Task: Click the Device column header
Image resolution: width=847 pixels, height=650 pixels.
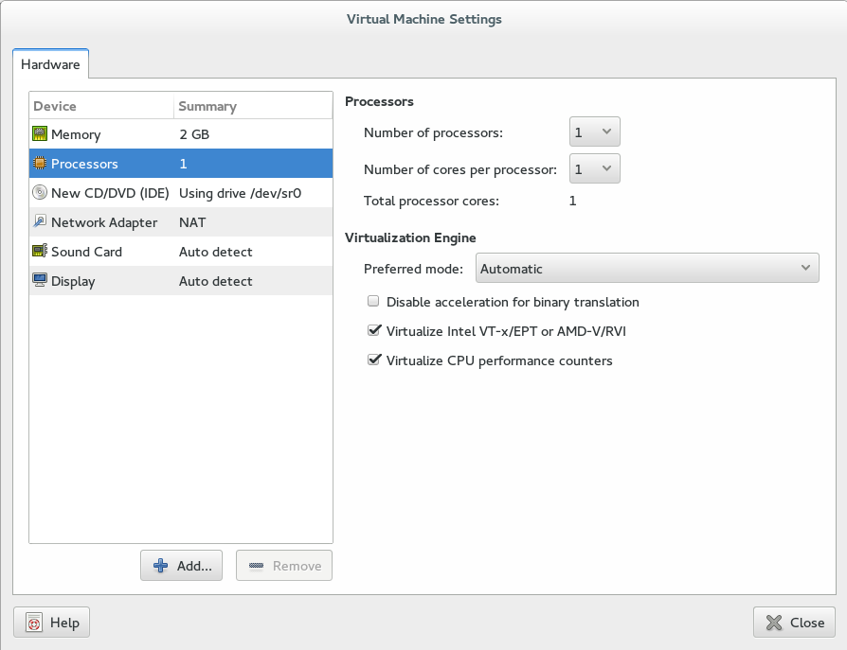Action: pos(101,106)
